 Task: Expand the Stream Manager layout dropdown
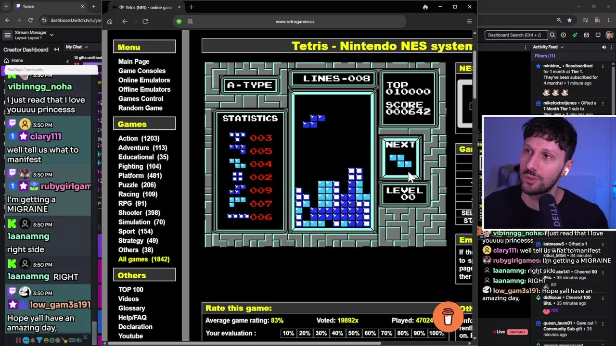tap(51, 35)
